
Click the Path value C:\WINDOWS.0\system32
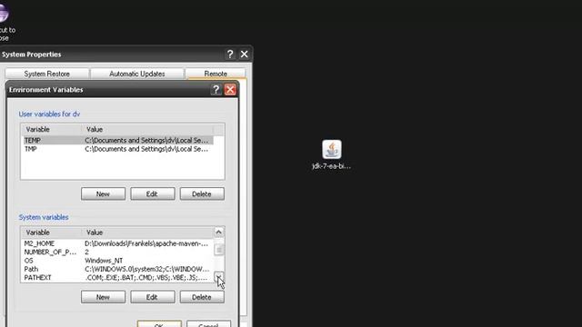coord(147,269)
